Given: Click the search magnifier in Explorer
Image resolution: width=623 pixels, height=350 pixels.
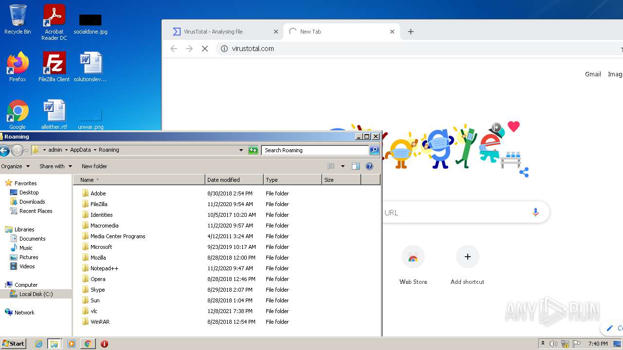Looking at the screenshot, I should [x=374, y=150].
